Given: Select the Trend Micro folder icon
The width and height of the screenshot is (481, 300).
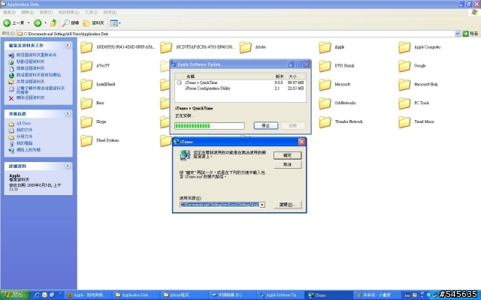Looking at the screenshot, I should tap(404, 121).
